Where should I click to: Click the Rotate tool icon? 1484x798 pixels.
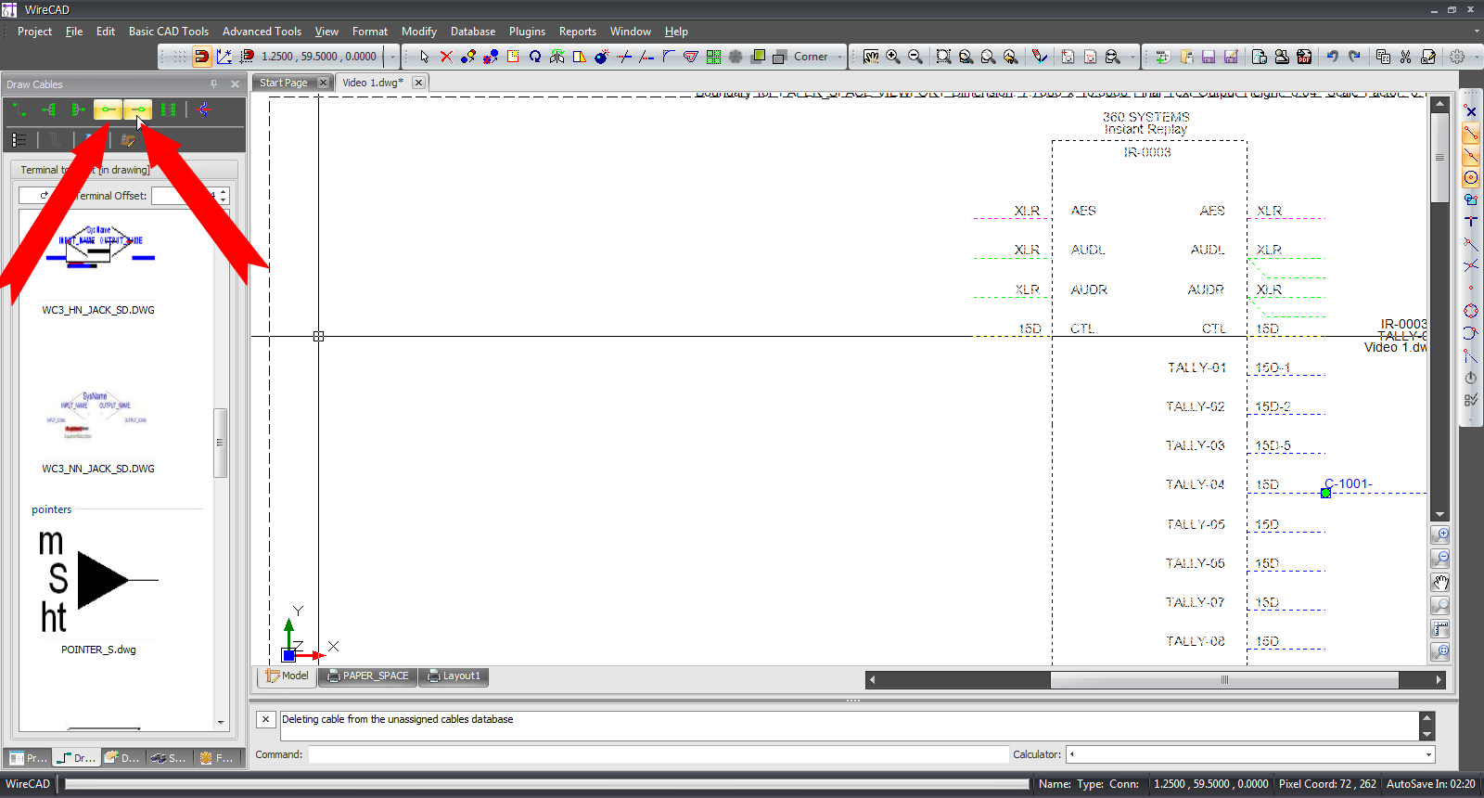[535, 57]
